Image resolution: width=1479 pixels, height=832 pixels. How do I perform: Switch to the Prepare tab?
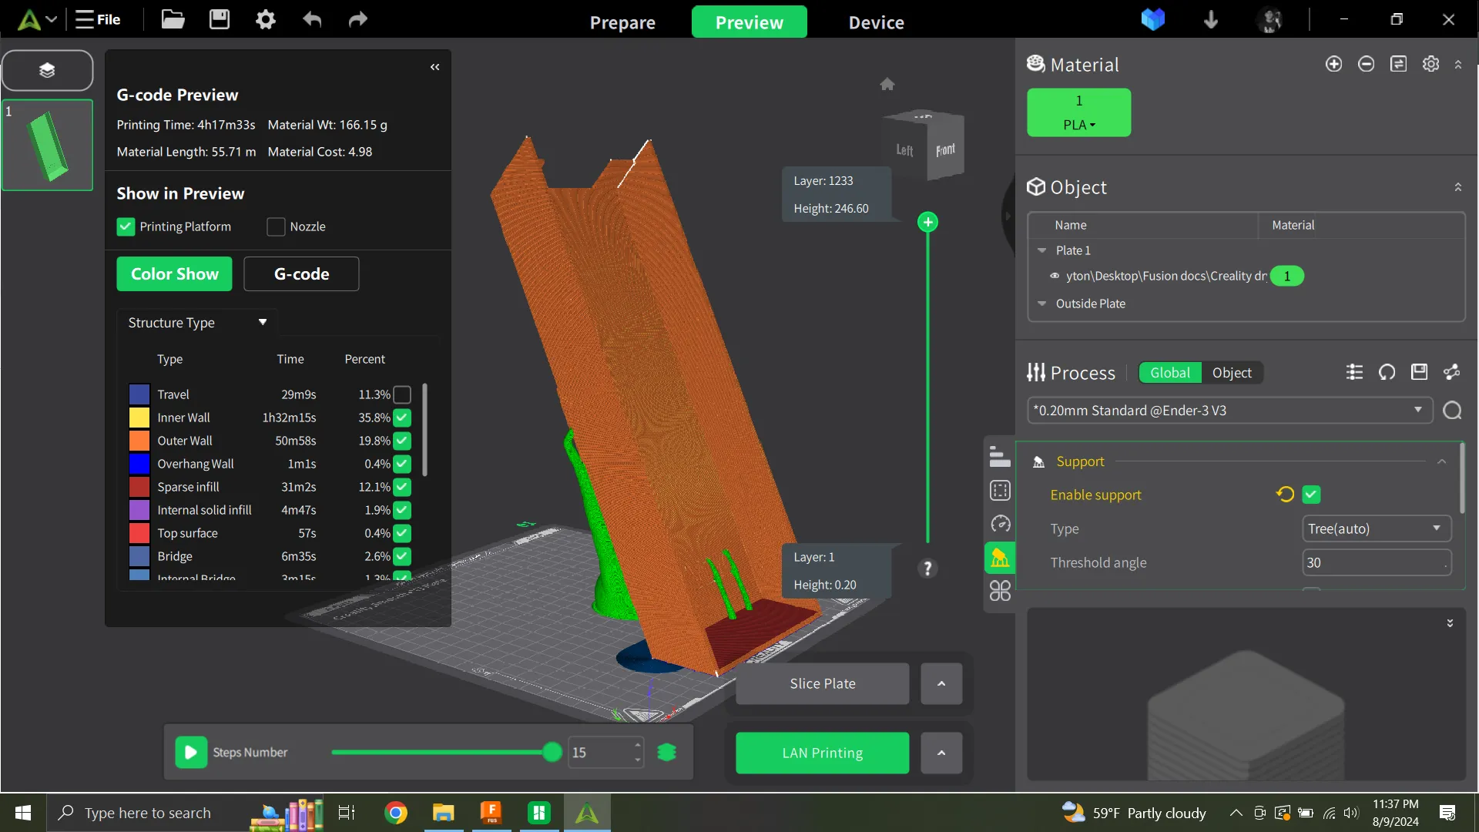coord(622,22)
